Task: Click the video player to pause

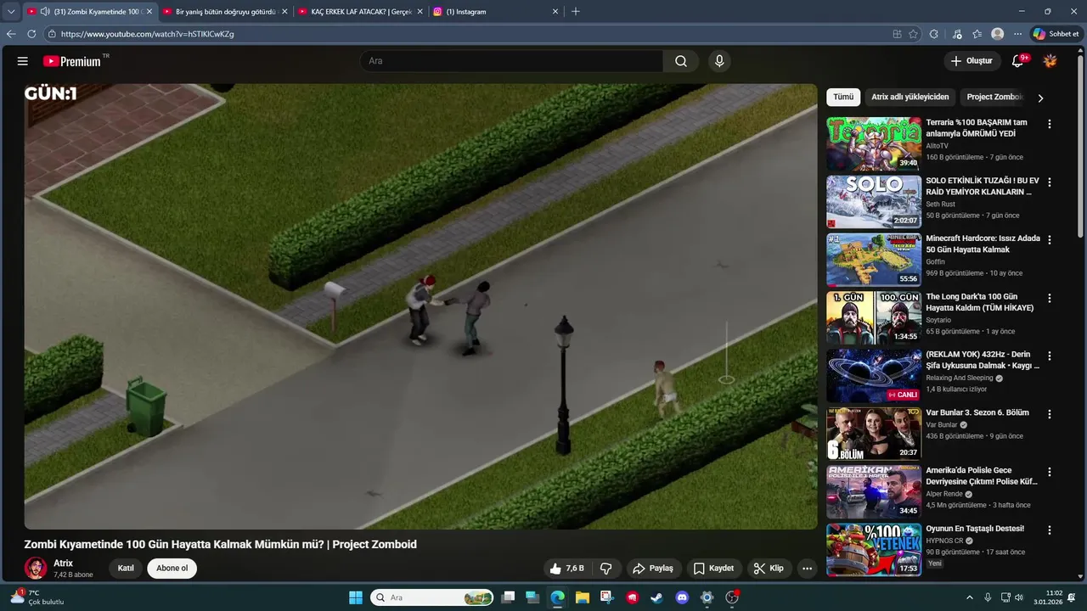Action: tap(420, 306)
